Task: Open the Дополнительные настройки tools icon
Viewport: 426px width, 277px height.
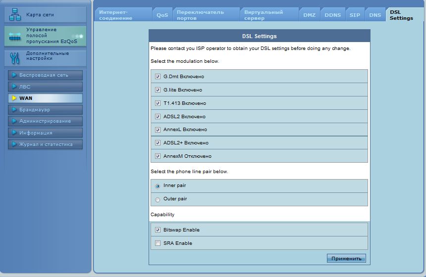Action: coord(15,58)
